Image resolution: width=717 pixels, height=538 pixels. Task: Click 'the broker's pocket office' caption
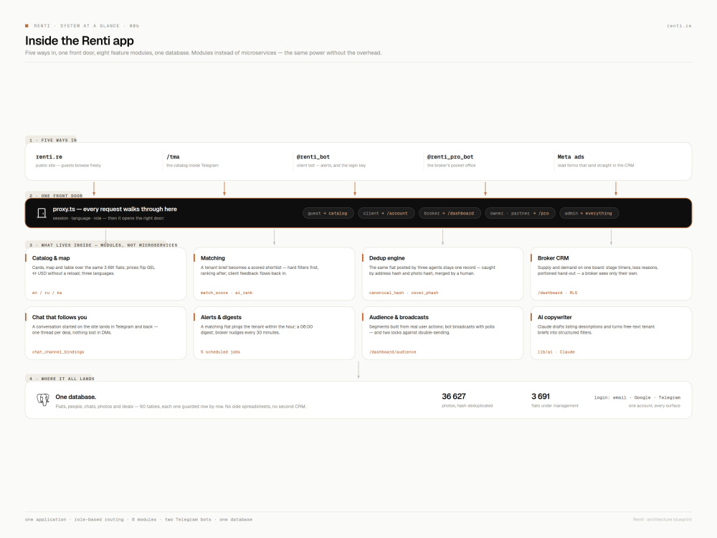click(x=451, y=166)
